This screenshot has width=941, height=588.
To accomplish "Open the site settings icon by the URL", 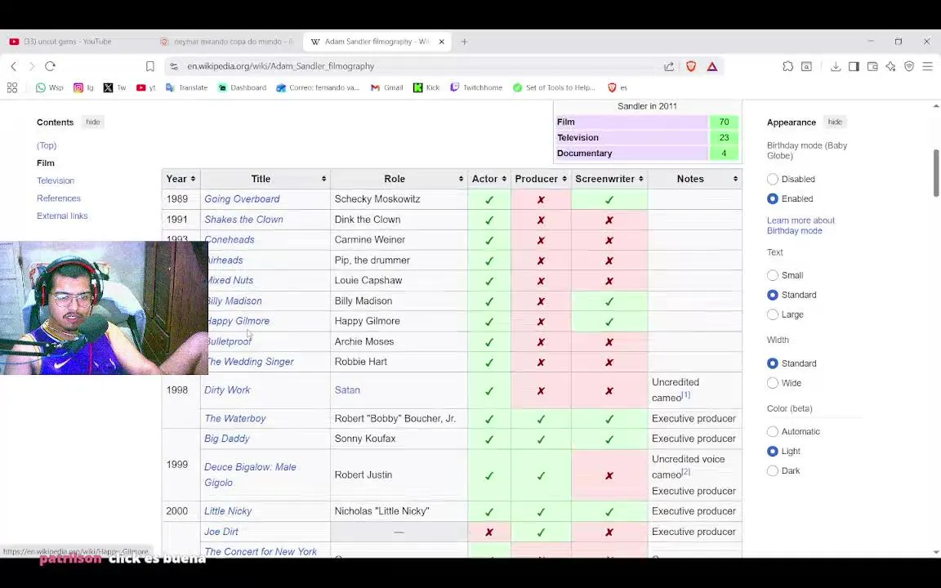I will [174, 66].
